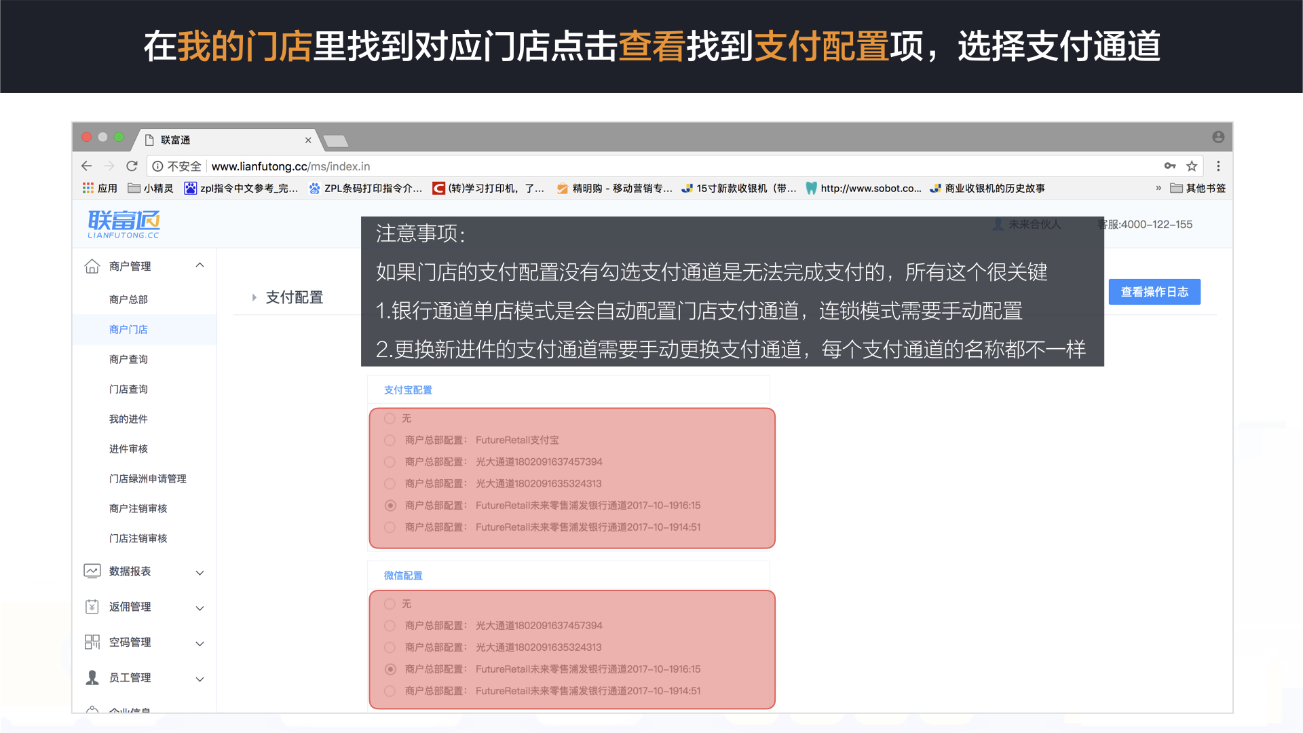The image size is (1303, 733).
Task: Open 商户门店 in sidebar
Action: point(128,329)
